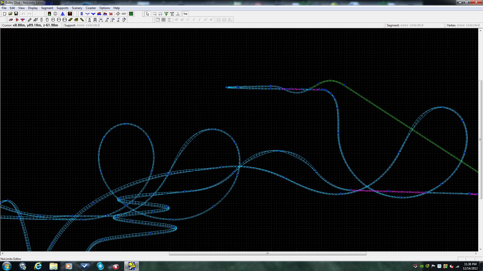The width and height of the screenshot is (483, 271).
Task: Click the HP icon in the taskbar
Action: [22, 266]
